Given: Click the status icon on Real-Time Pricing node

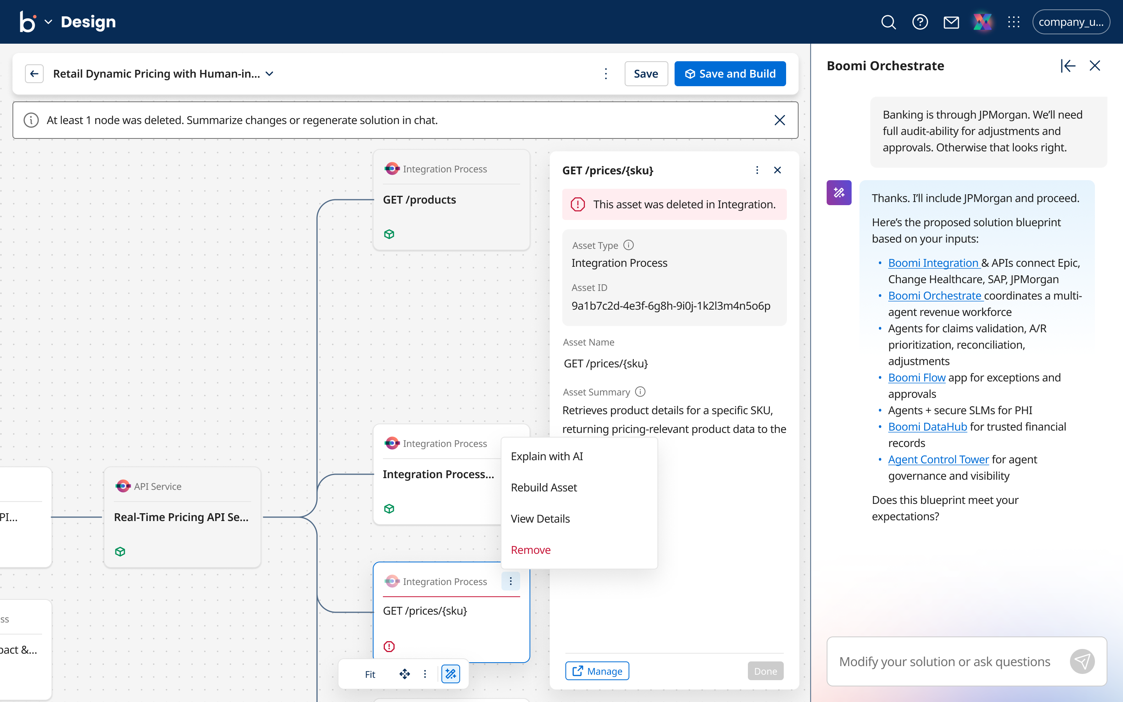Looking at the screenshot, I should point(120,551).
